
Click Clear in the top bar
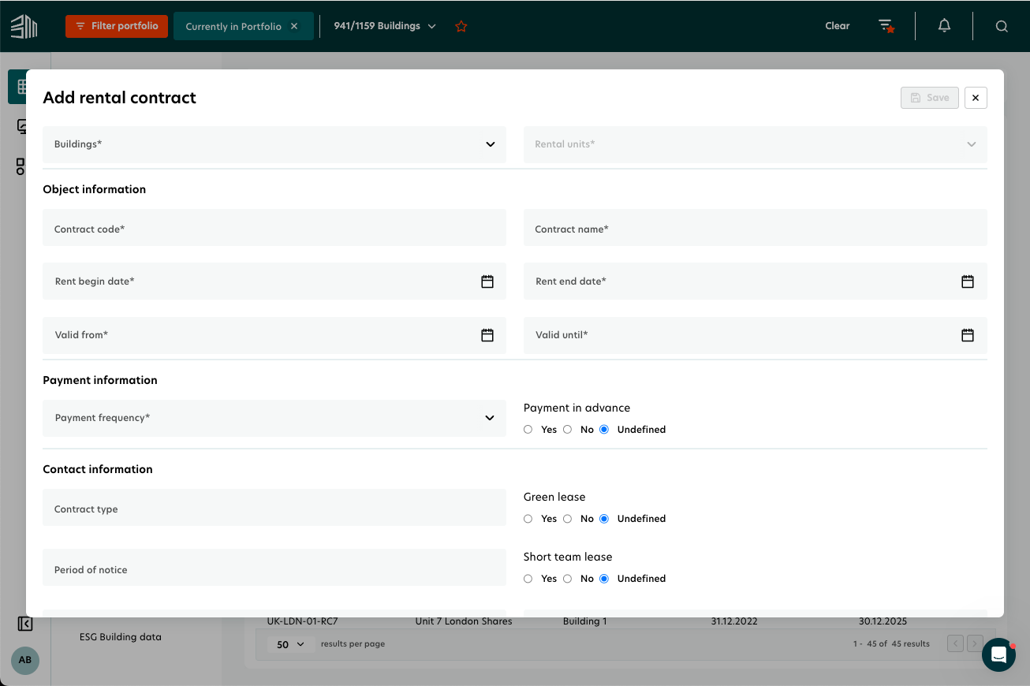point(838,26)
